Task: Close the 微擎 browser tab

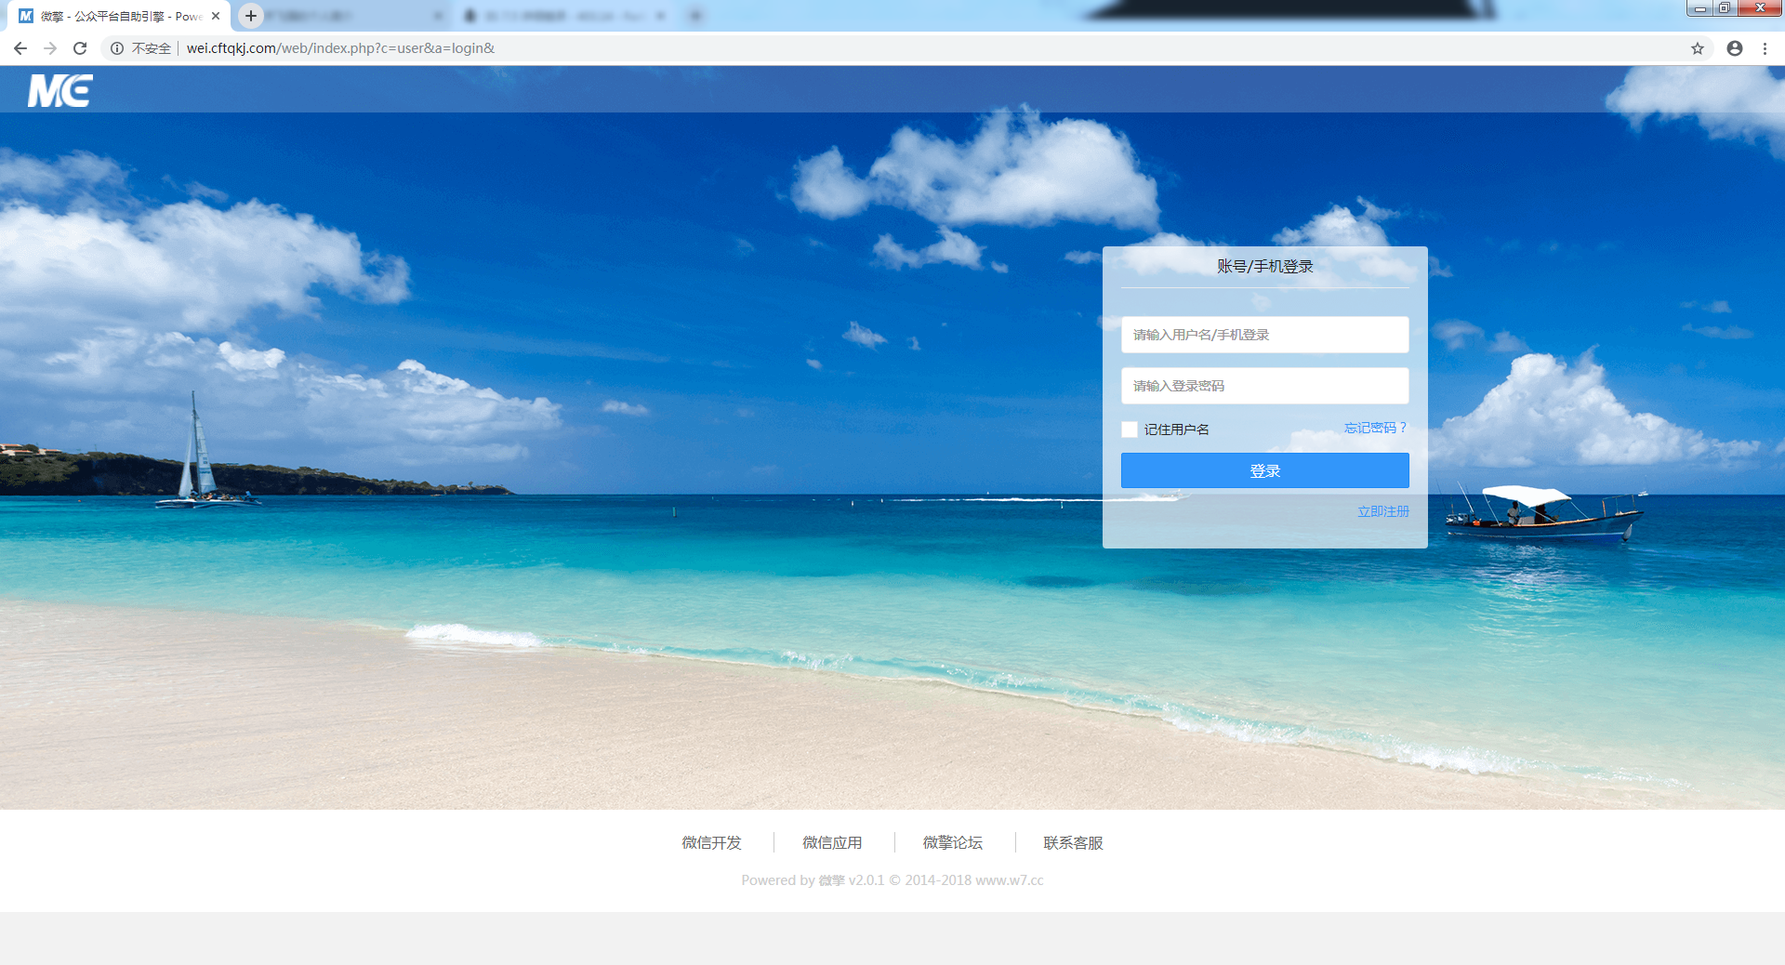Action: click(216, 16)
